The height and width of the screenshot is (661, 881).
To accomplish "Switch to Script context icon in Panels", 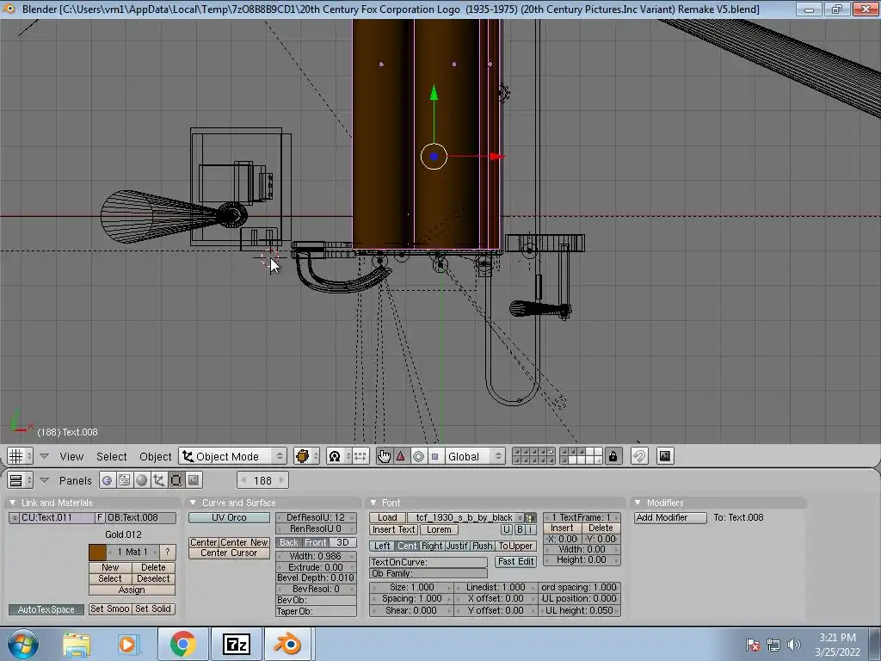I will [124, 480].
